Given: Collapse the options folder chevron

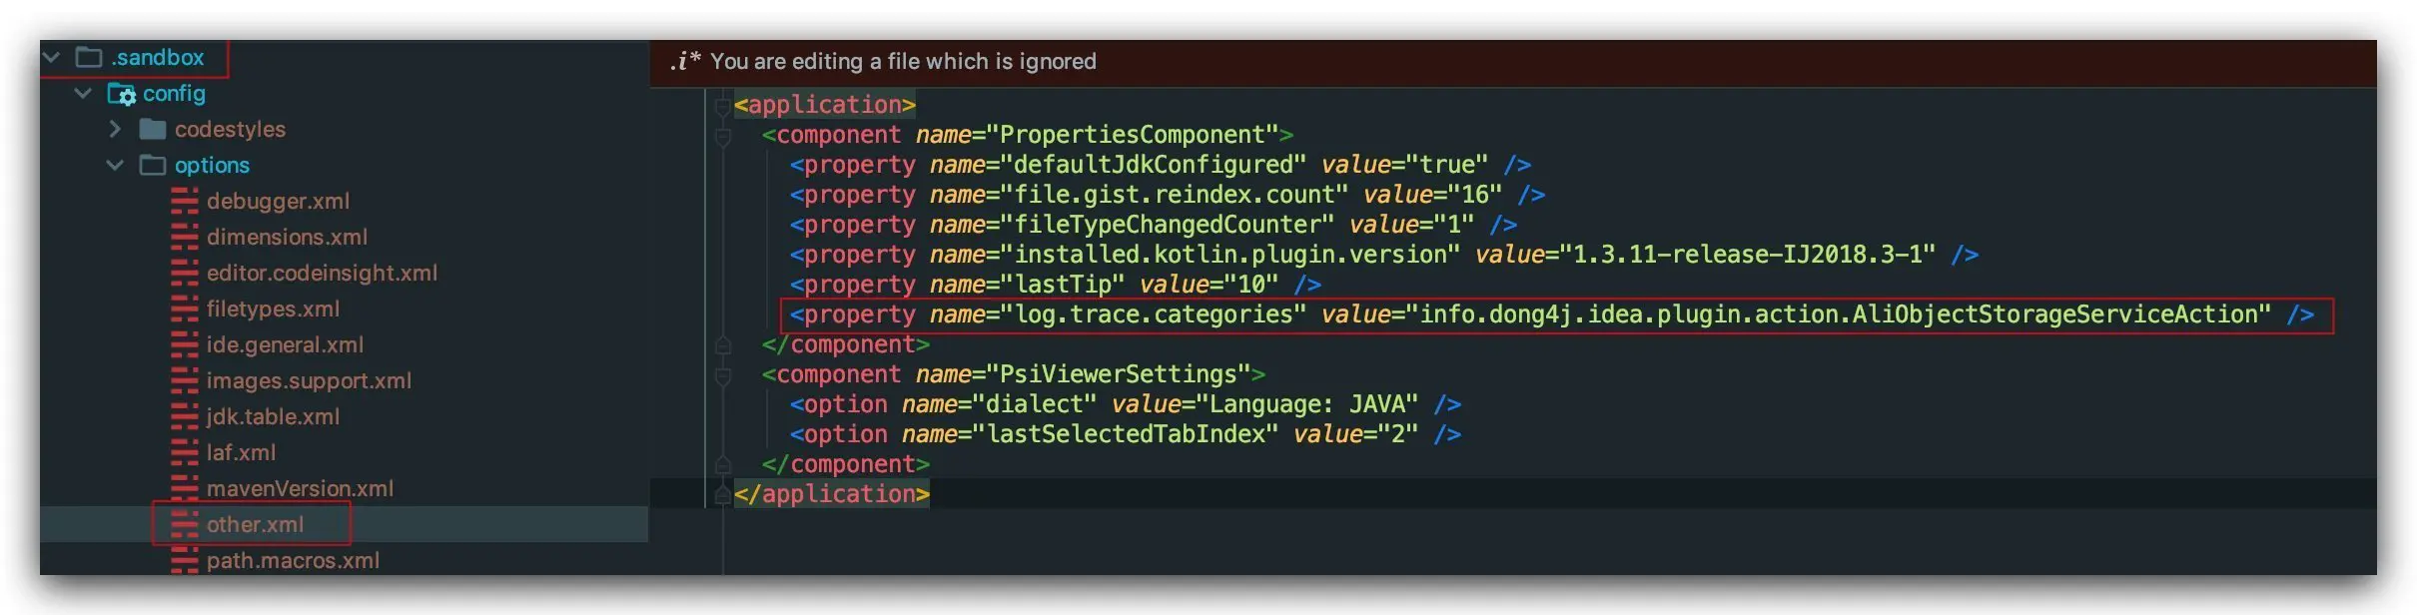Looking at the screenshot, I should [115, 166].
